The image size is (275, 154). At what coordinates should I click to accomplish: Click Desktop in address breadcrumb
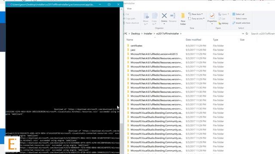coord(135,33)
